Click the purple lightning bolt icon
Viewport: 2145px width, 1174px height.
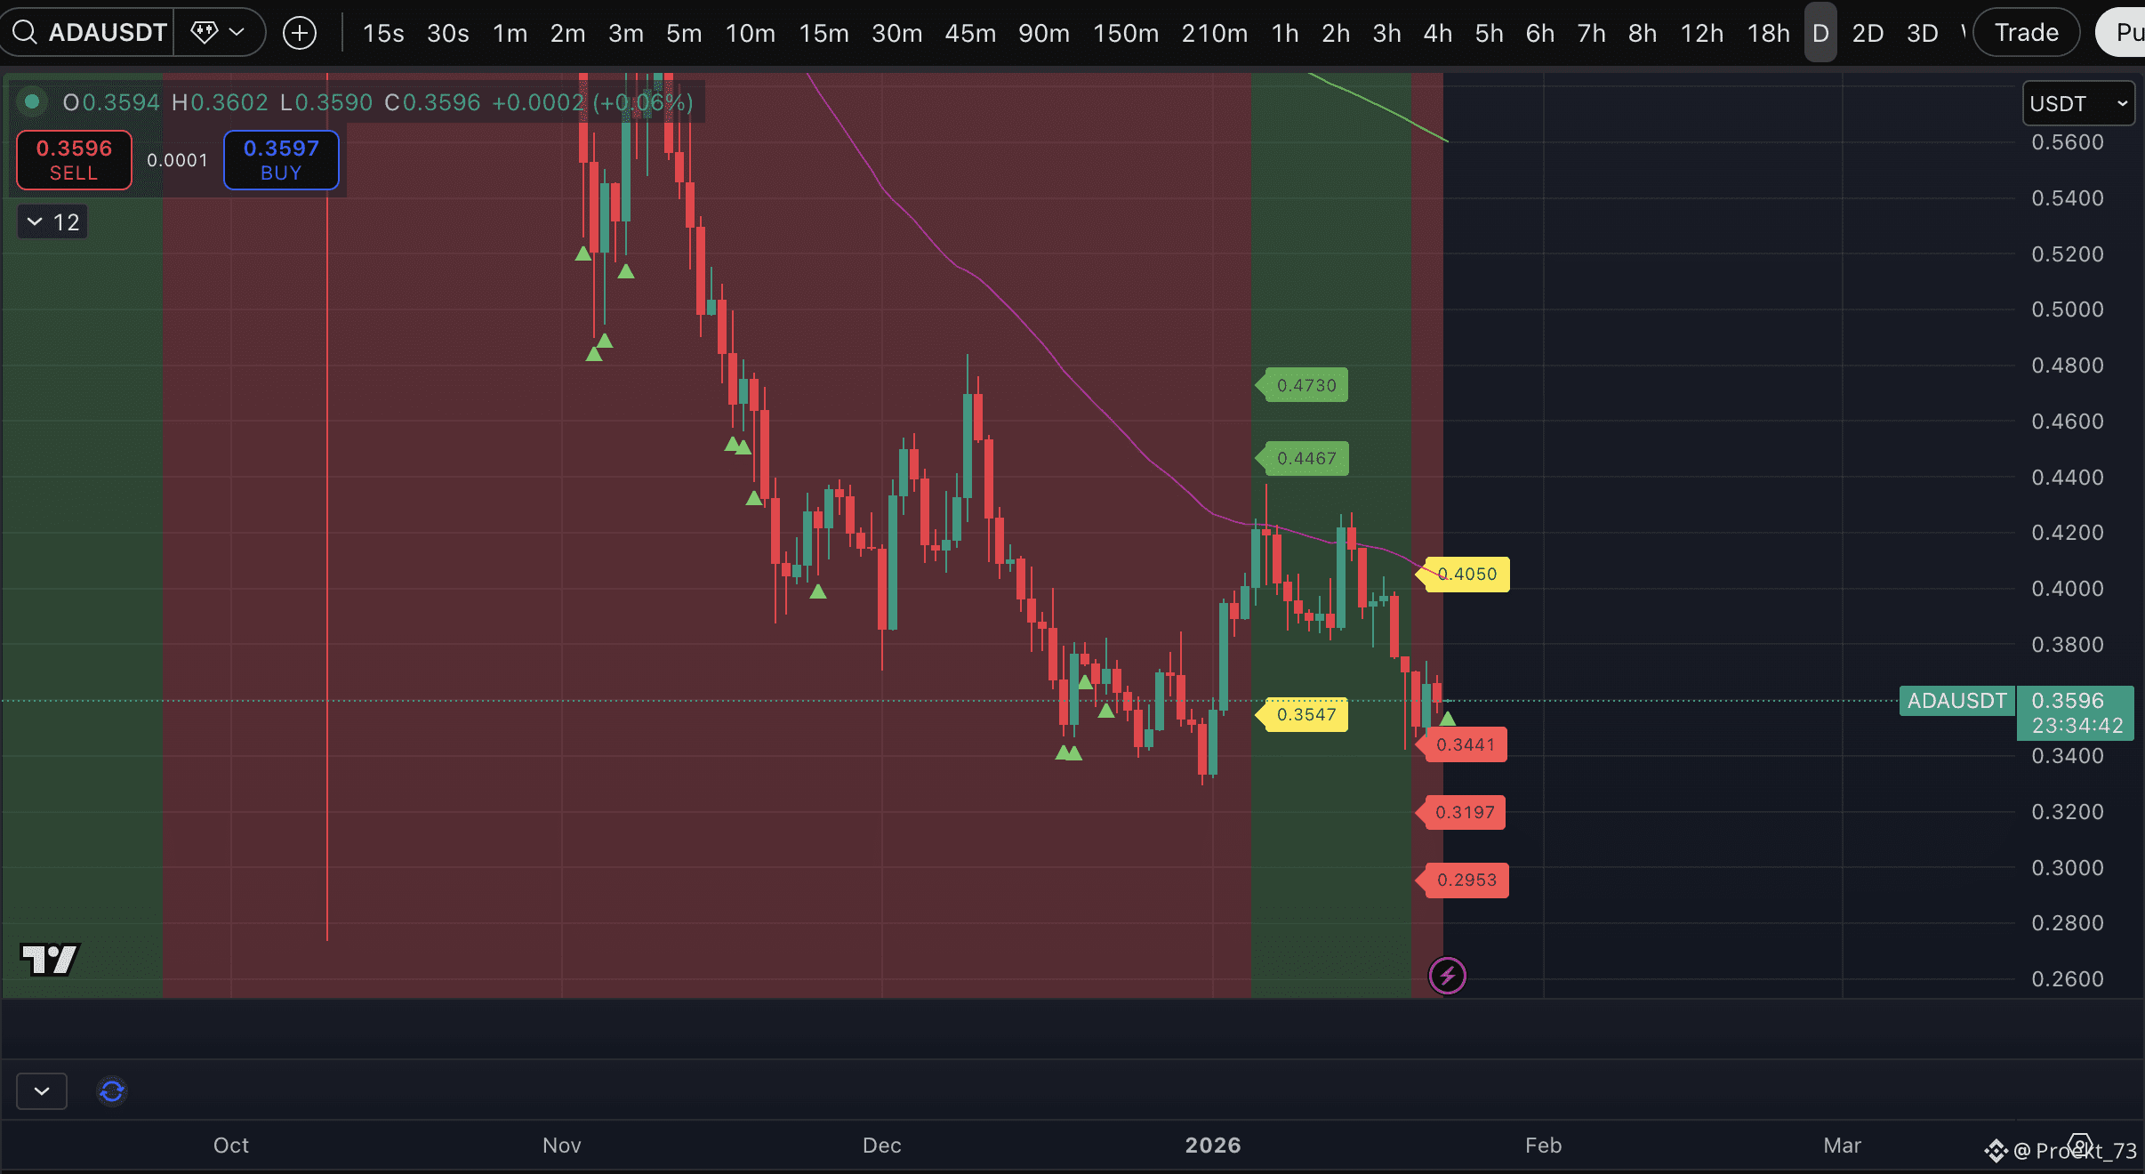[1447, 976]
